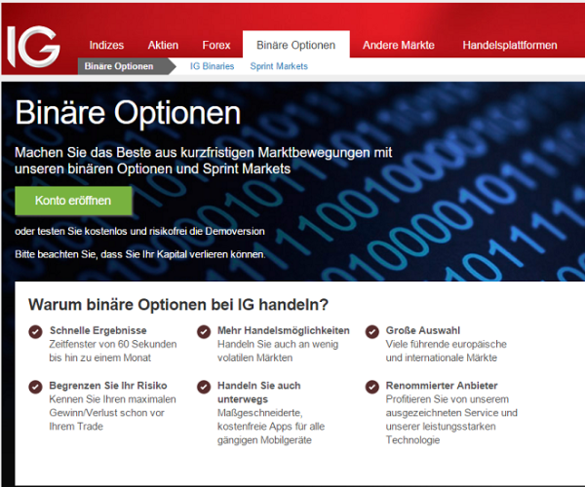Click the Große Auswahl title

[x=423, y=330]
